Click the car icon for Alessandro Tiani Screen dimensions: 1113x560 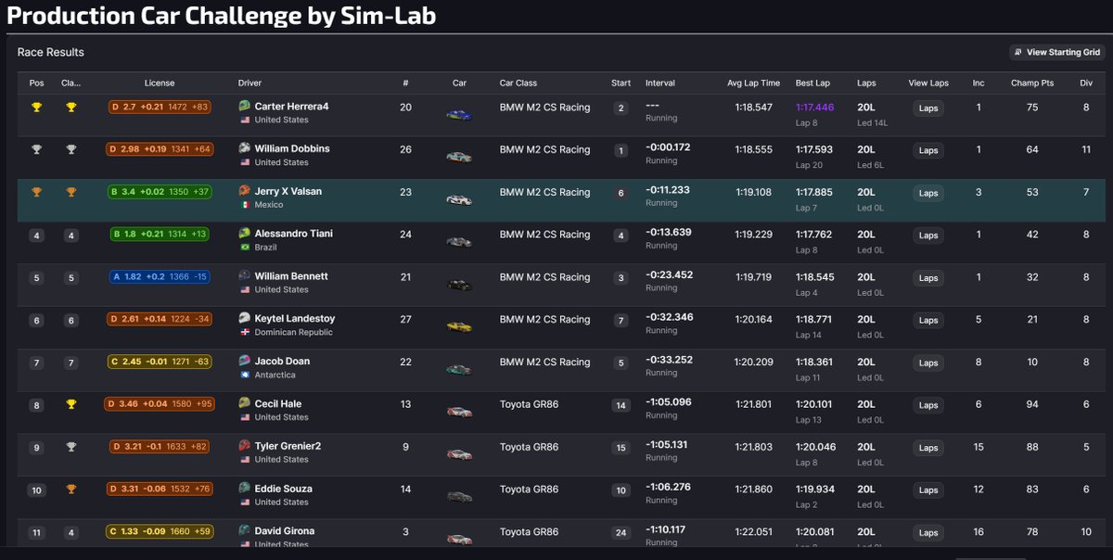click(459, 242)
